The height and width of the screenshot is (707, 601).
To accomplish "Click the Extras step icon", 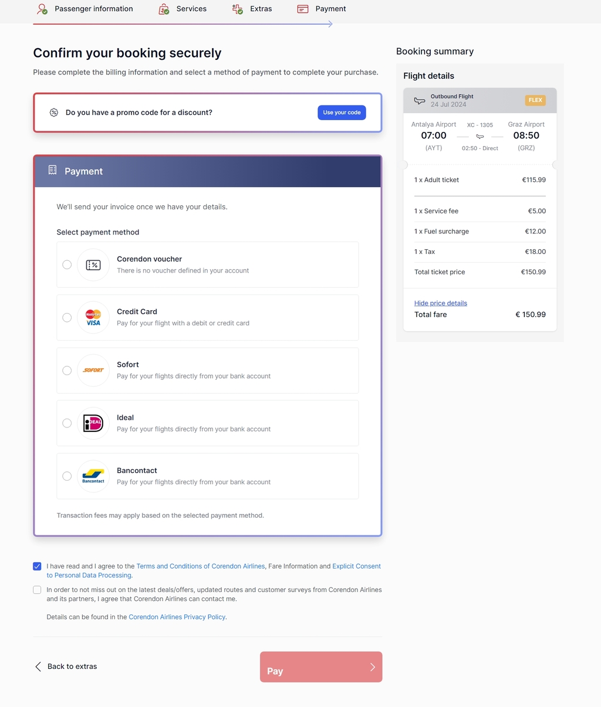I will click(237, 9).
